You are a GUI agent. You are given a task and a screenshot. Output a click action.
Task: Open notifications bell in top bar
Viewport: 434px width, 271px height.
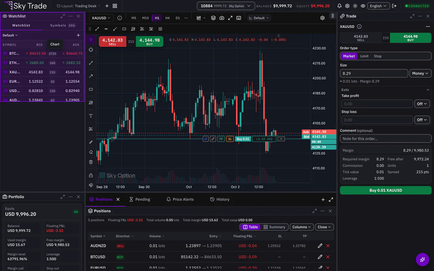339,6
